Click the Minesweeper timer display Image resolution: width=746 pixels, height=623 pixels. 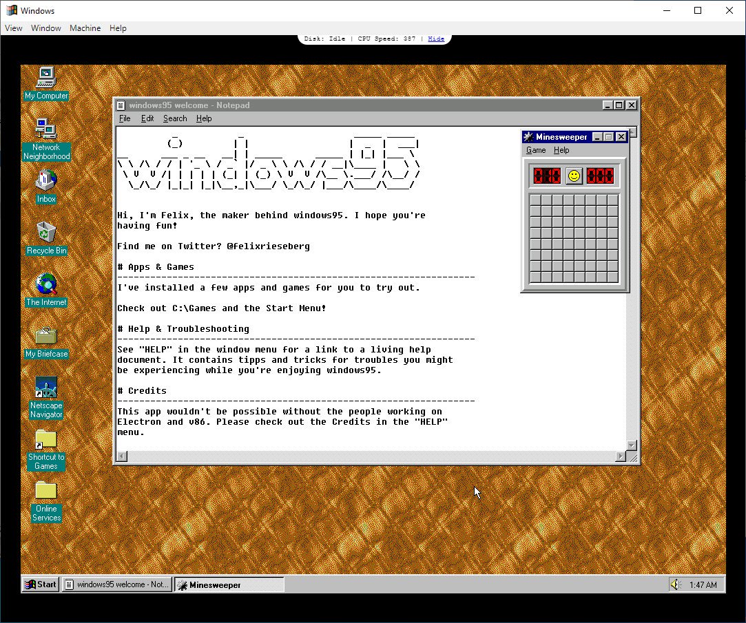pos(600,176)
